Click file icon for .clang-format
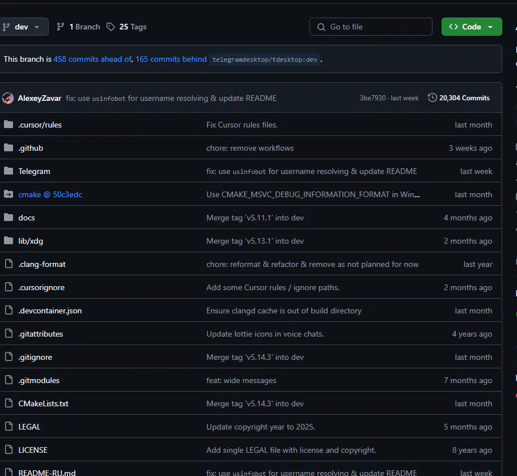517x476 pixels. [x=9, y=263]
